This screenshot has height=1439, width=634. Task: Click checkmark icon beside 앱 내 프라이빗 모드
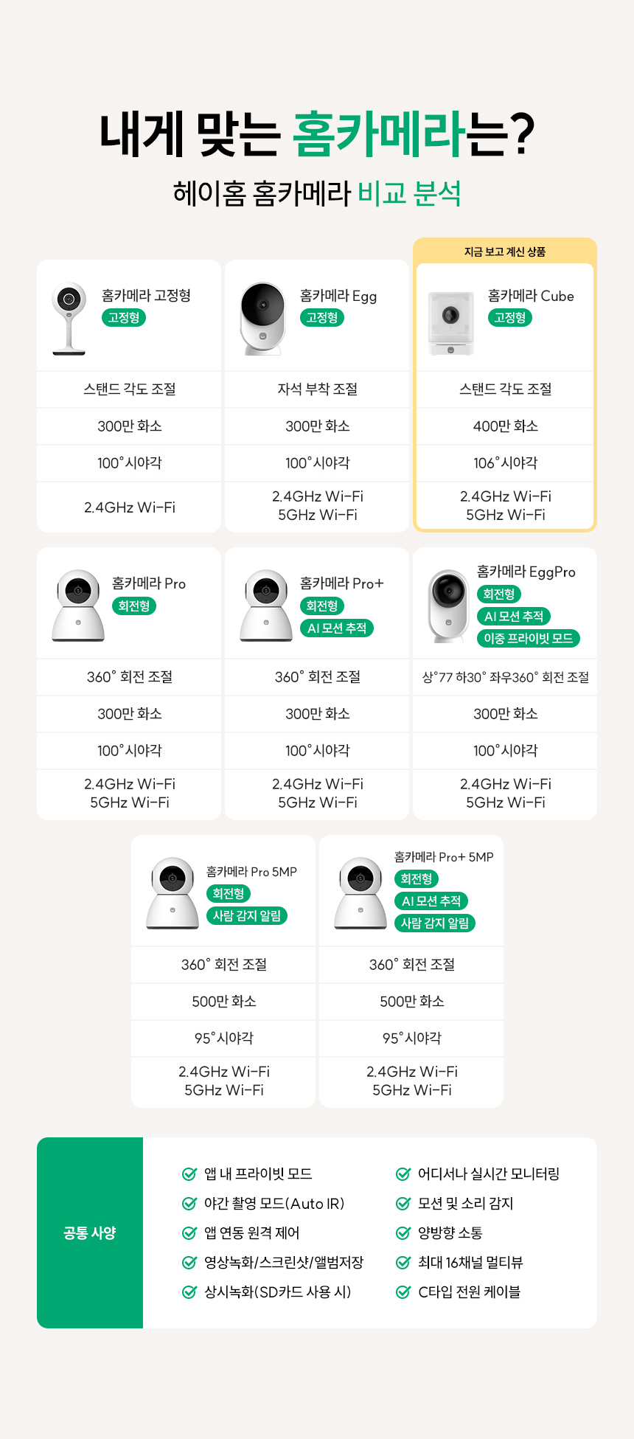click(x=189, y=1173)
